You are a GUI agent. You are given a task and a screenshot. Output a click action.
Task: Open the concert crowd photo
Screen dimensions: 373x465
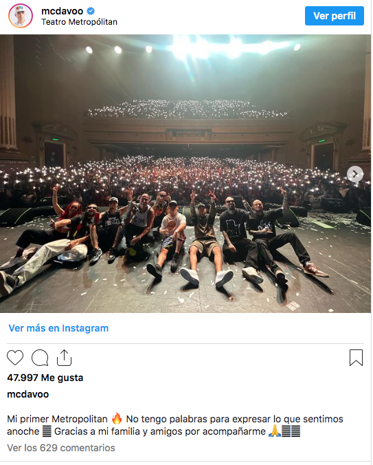click(185, 174)
